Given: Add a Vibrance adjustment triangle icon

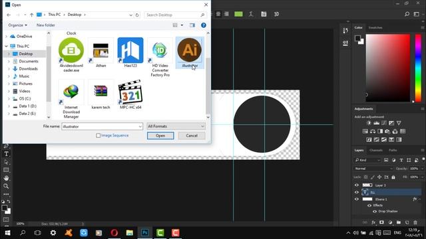Looking at the screenshot, I should 399,123.
